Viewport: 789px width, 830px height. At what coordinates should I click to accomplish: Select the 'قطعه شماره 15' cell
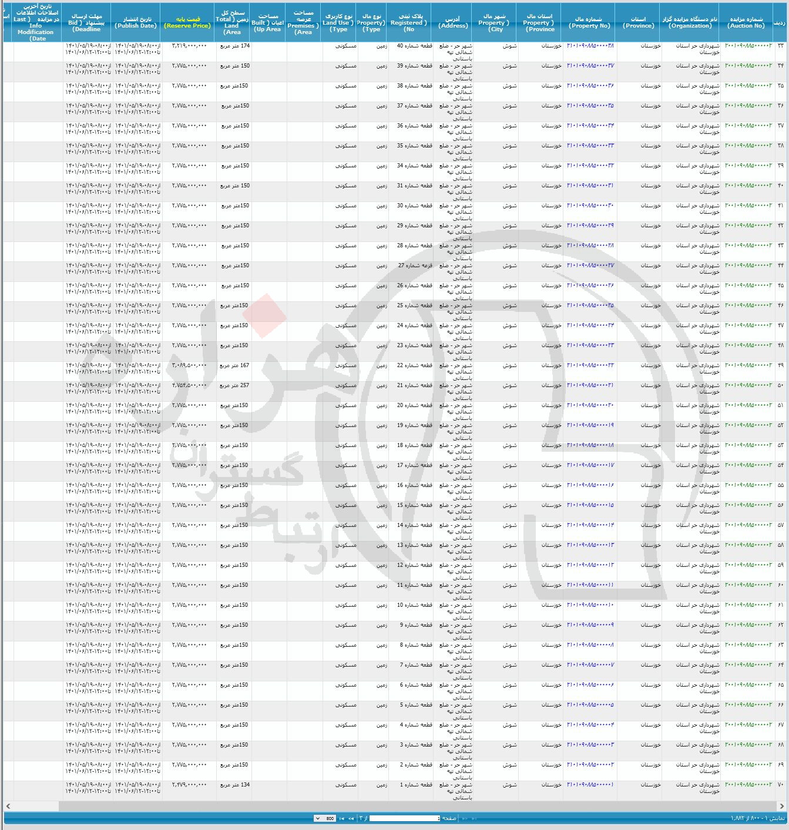[x=411, y=512]
